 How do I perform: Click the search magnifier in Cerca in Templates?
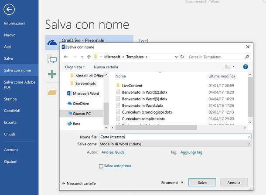click(x=247, y=57)
